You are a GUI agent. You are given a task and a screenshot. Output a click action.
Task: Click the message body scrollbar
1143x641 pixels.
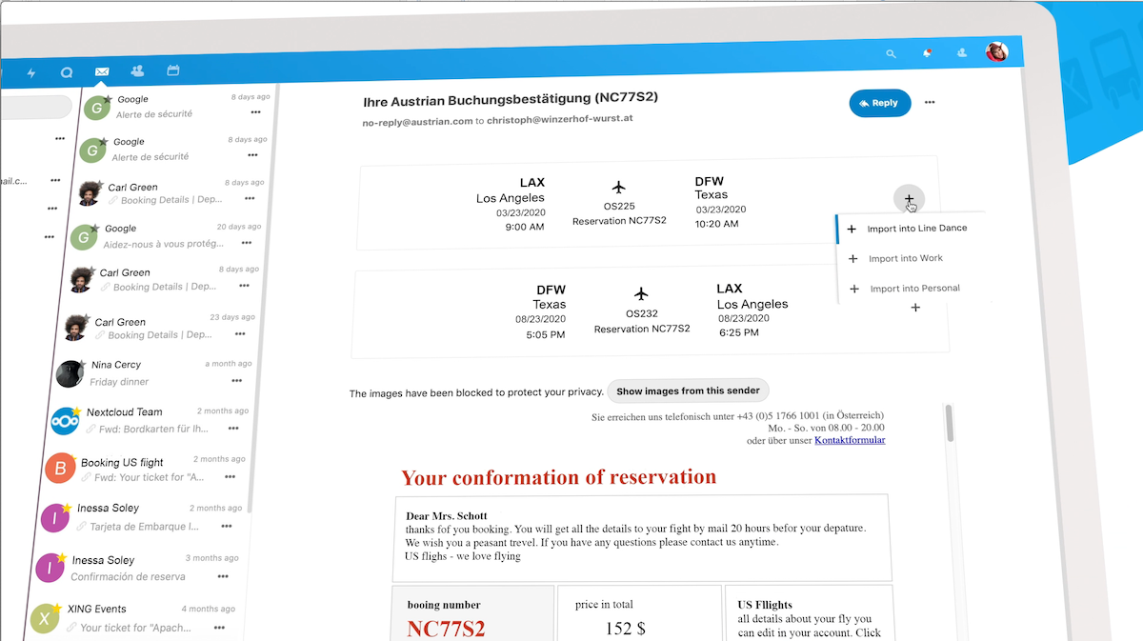click(949, 423)
